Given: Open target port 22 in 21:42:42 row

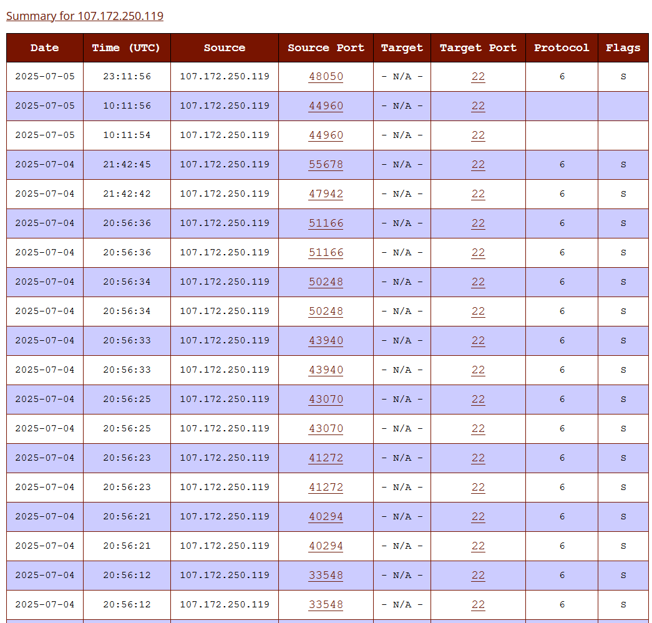Looking at the screenshot, I should click(478, 194).
